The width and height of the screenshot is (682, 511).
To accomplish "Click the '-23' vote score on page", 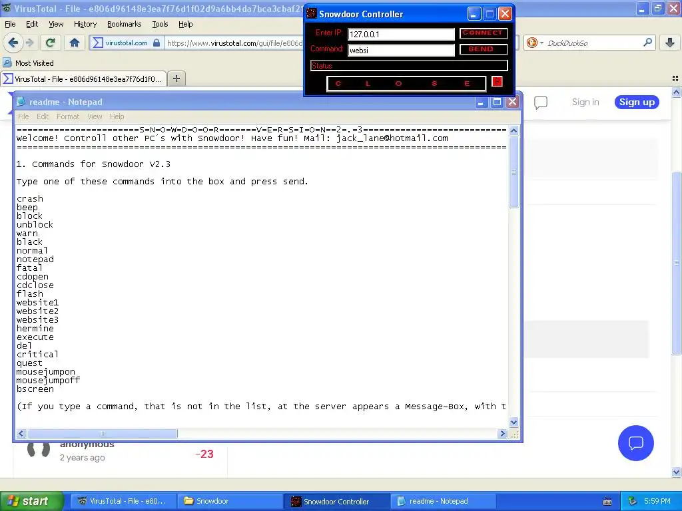I will tap(204, 454).
